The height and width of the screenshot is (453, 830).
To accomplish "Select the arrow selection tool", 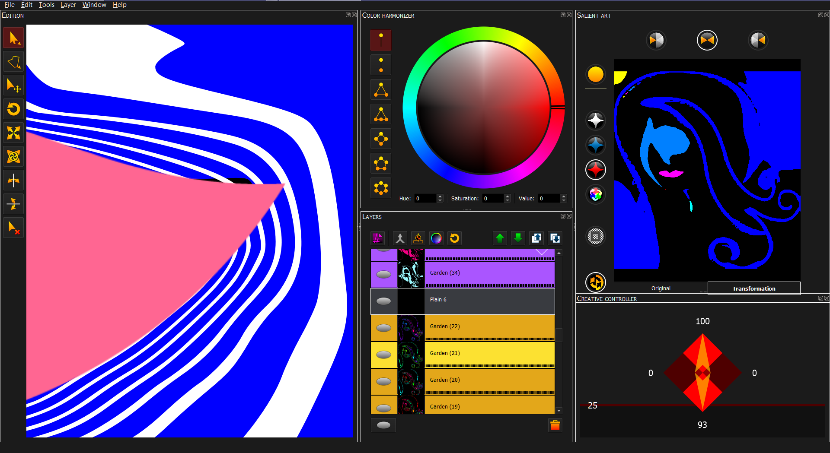I will (x=13, y=38).
